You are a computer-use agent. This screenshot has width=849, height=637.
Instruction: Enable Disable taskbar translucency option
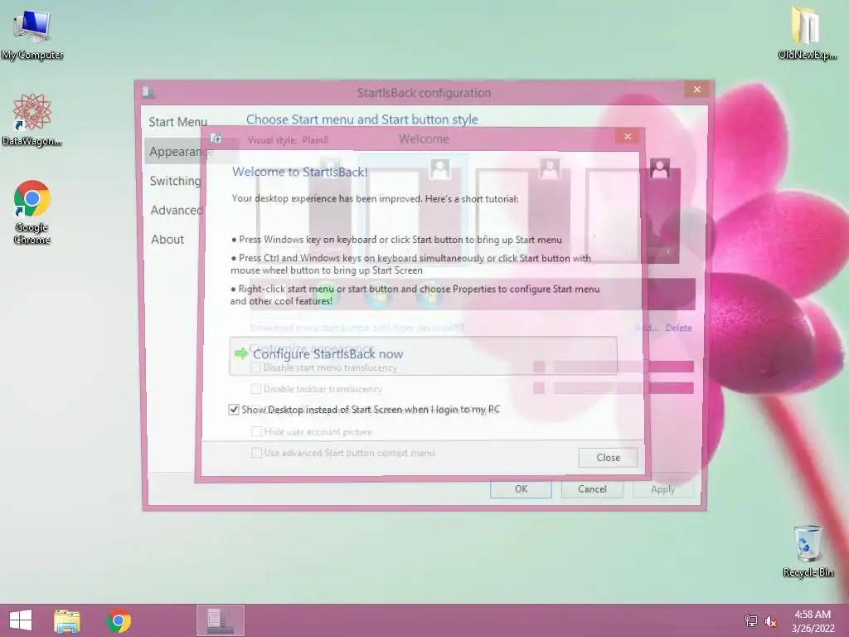coord(256,389)
